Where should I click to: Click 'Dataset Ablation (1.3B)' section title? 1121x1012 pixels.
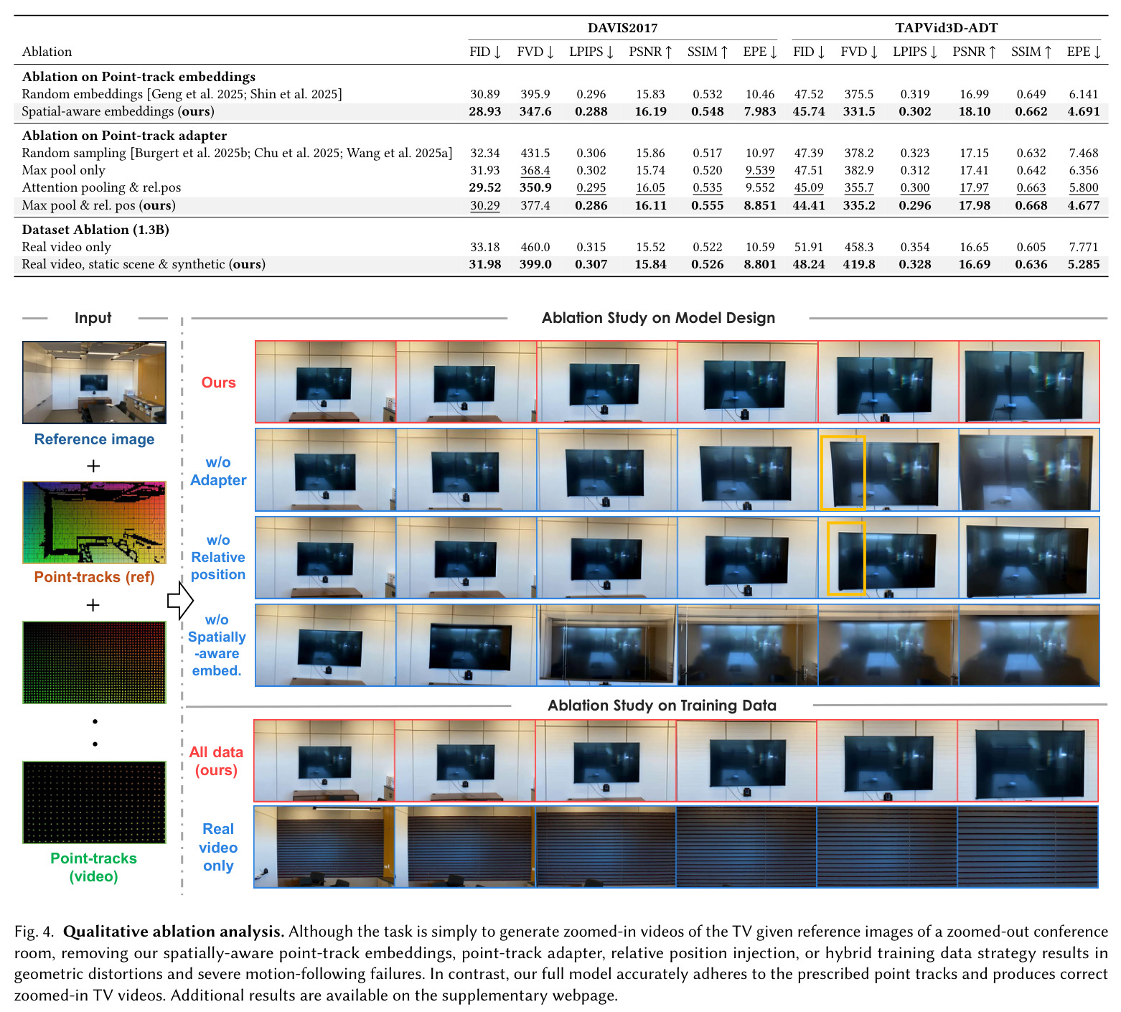coord(95,230)
